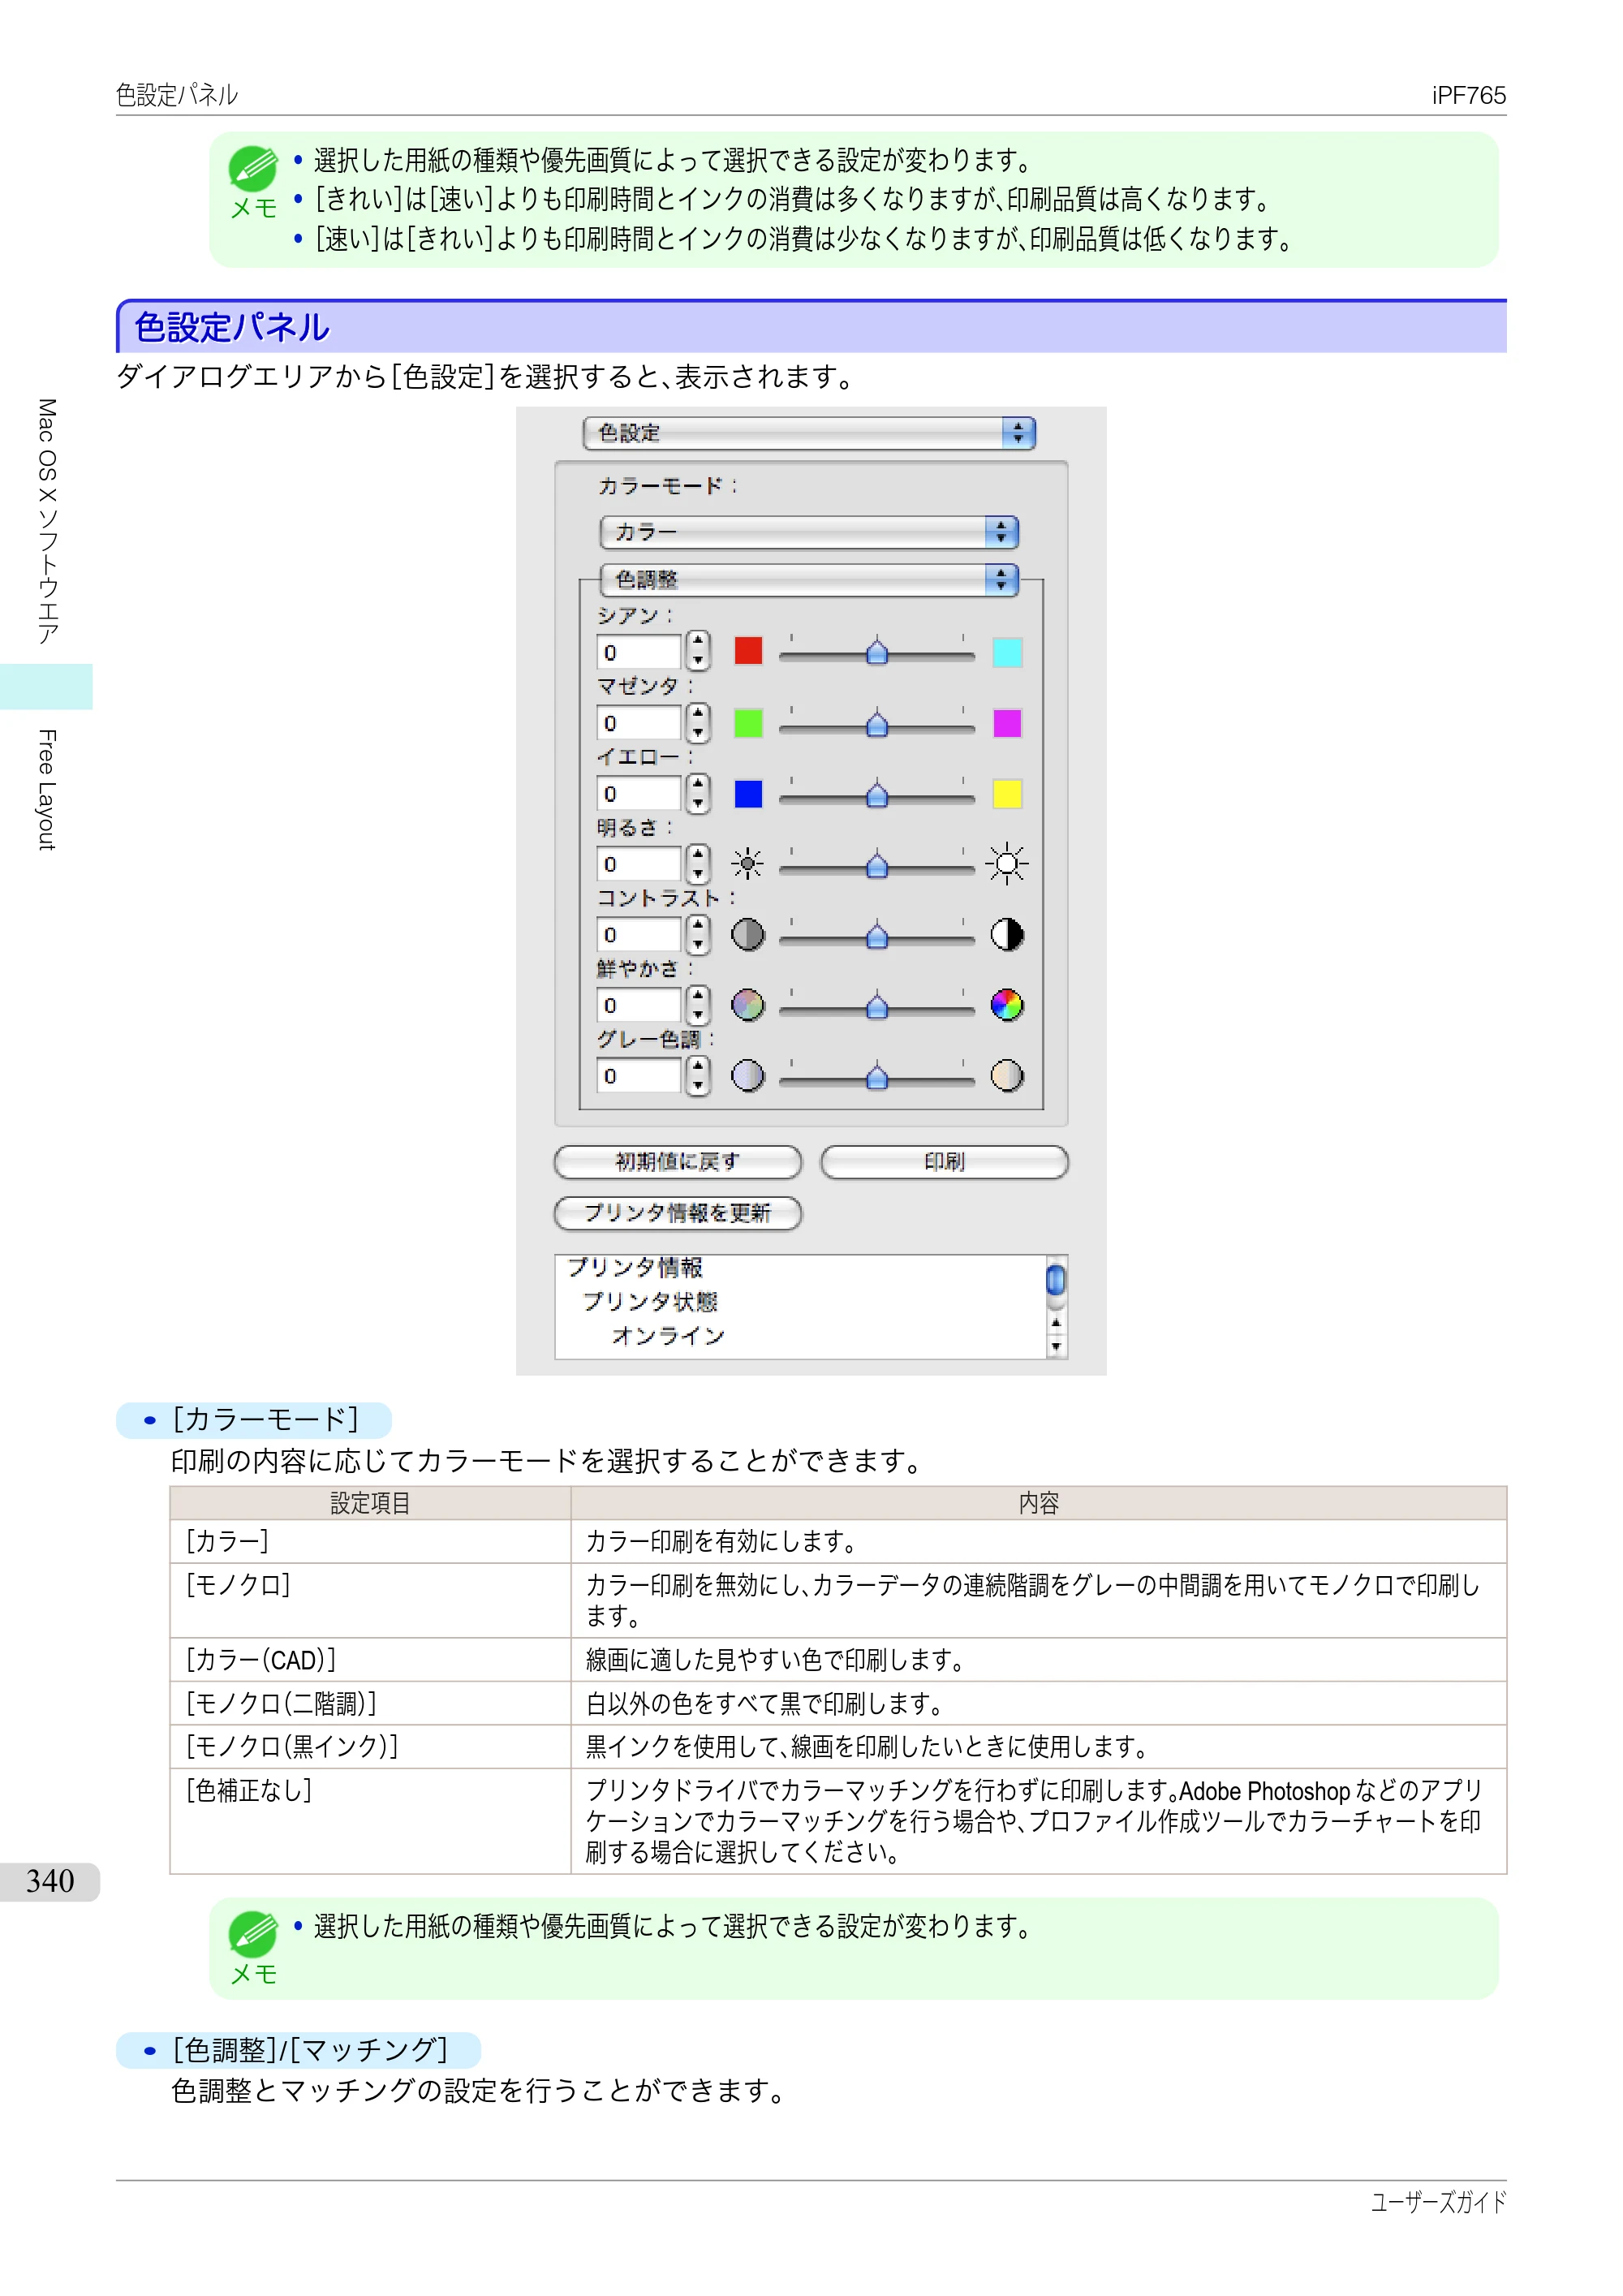Click the magenta swatch in the マゼンタ row
The image size is (1623, 2296).
(1007, 722)
